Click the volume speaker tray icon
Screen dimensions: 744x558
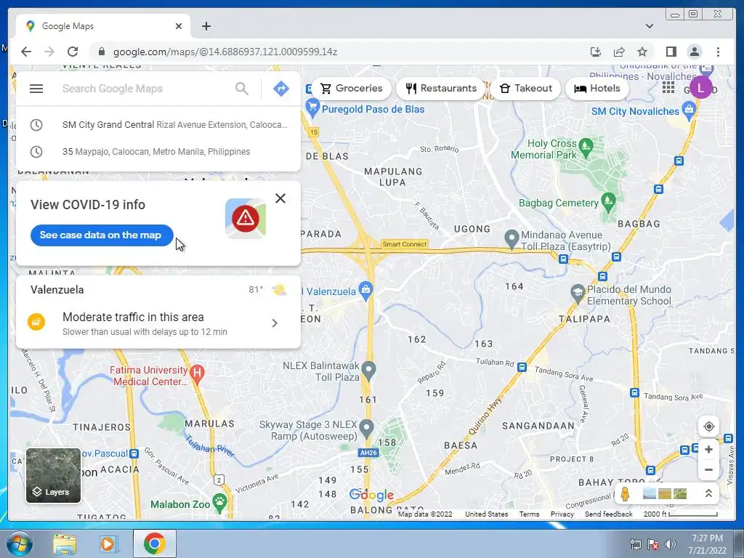click(671, 544)
